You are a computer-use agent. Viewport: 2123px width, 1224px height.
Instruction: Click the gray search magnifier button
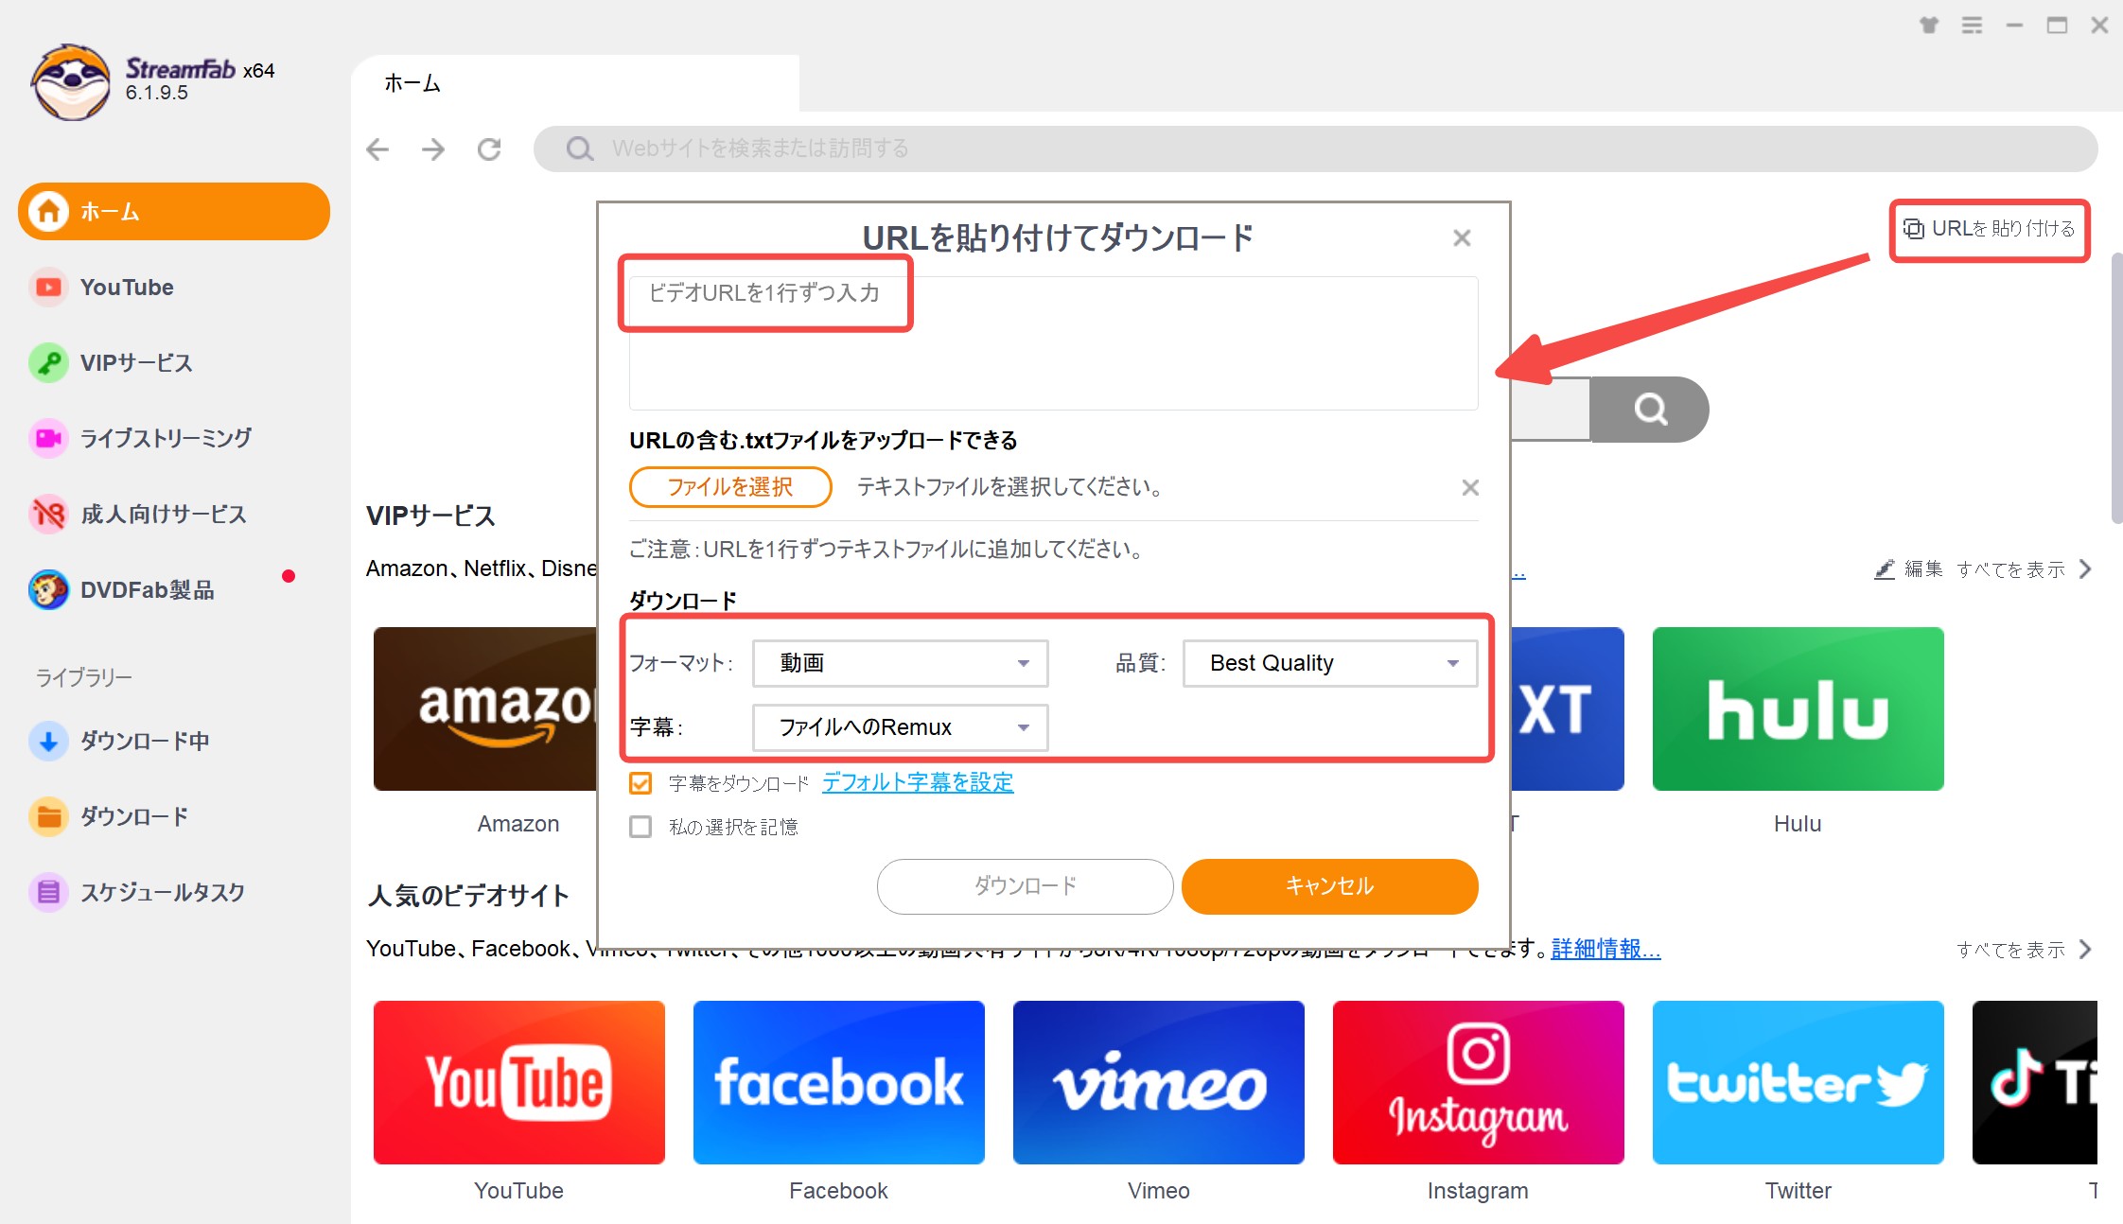tap(1650, 409)
